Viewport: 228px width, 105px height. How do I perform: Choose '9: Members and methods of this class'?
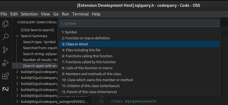click(139, 74)
